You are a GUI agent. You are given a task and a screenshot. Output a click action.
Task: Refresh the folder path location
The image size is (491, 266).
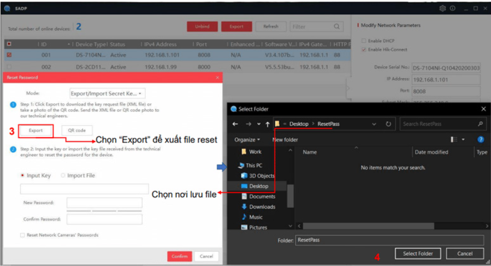[x=388, y=124]
